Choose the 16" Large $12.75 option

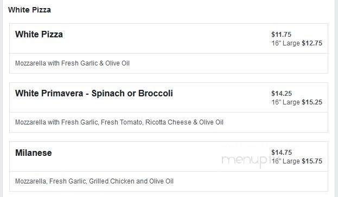[x=297, y=43]
